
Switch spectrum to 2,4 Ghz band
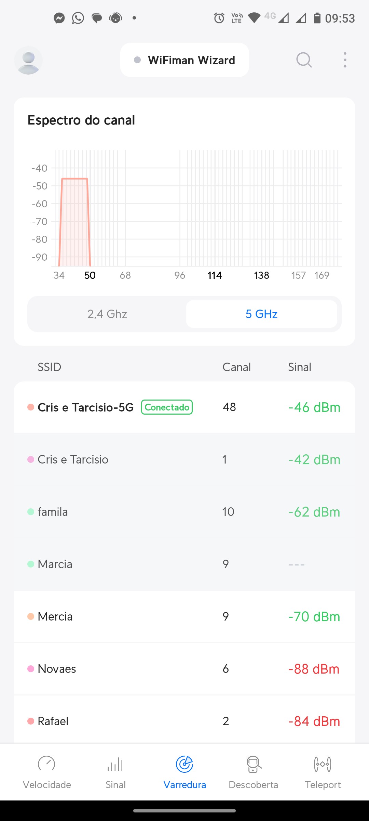click(107, 314)
